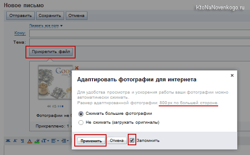The height and width of the screenshot is (155, 250).
Task: Click the Прикрепить файл button
Action: pos(51,52)
